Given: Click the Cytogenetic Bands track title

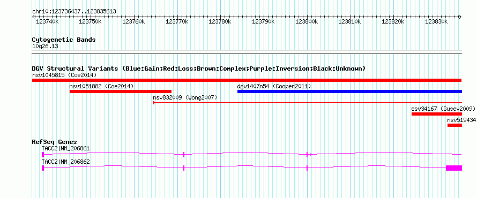Looking at the screenshot, I should coord(64,40).
